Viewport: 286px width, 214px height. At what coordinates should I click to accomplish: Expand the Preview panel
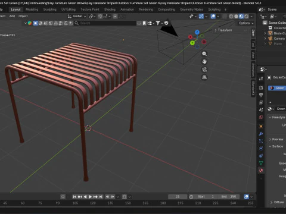(x=276, y=139)
